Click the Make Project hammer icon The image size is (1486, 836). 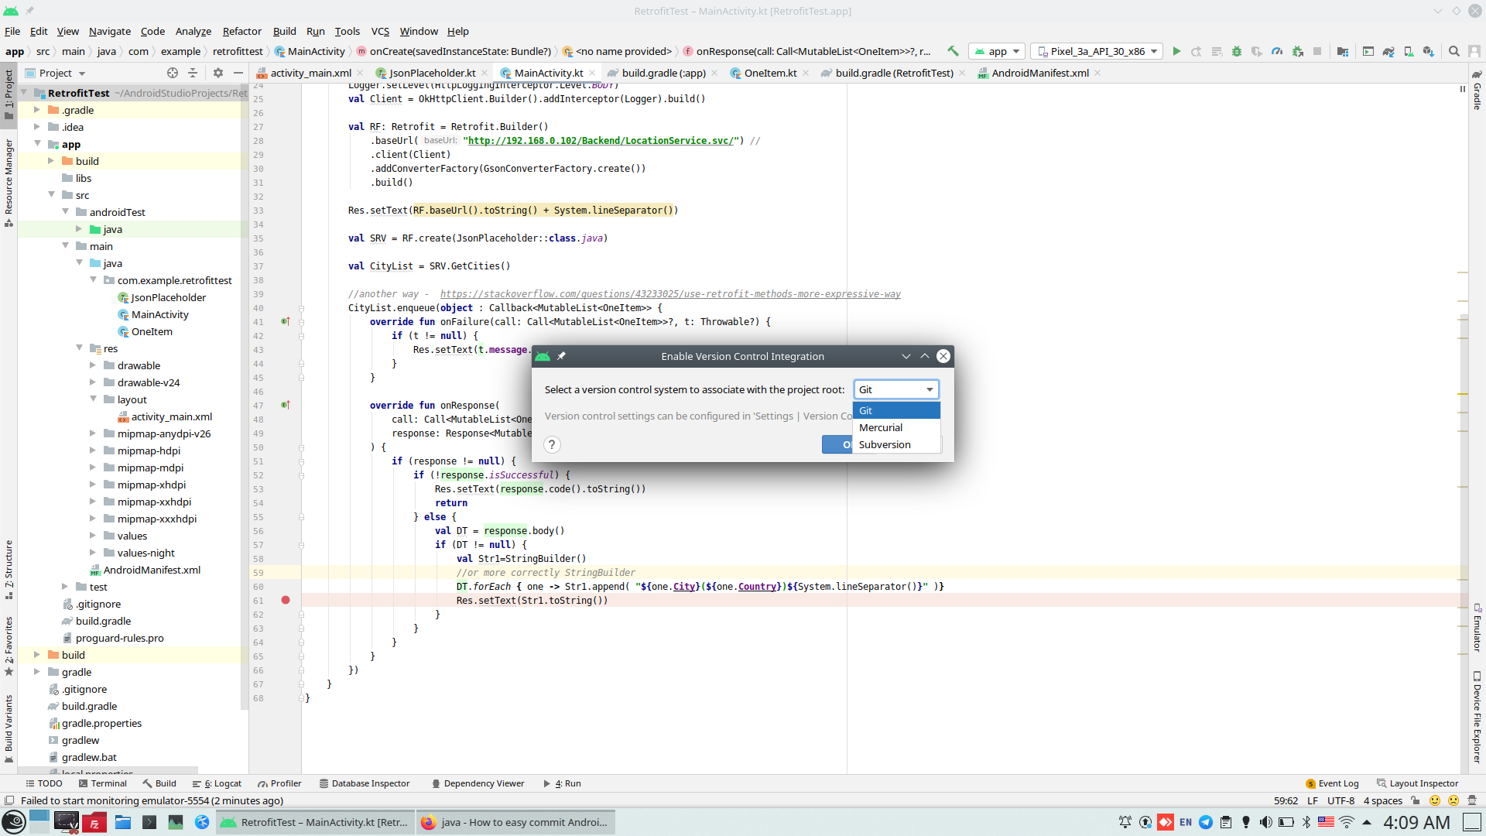pos(953,51)
